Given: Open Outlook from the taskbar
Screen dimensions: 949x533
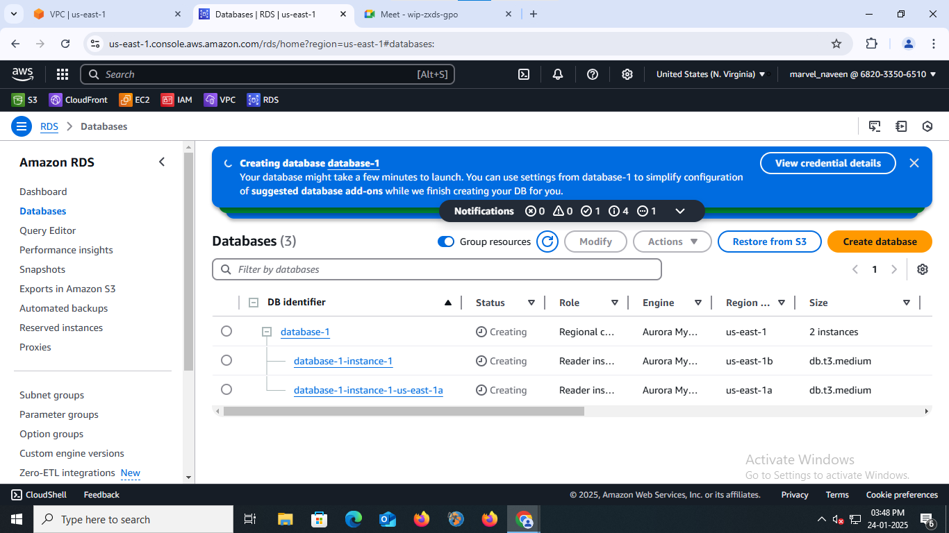Looking at the screenshot, I should [x=388, y=519].
